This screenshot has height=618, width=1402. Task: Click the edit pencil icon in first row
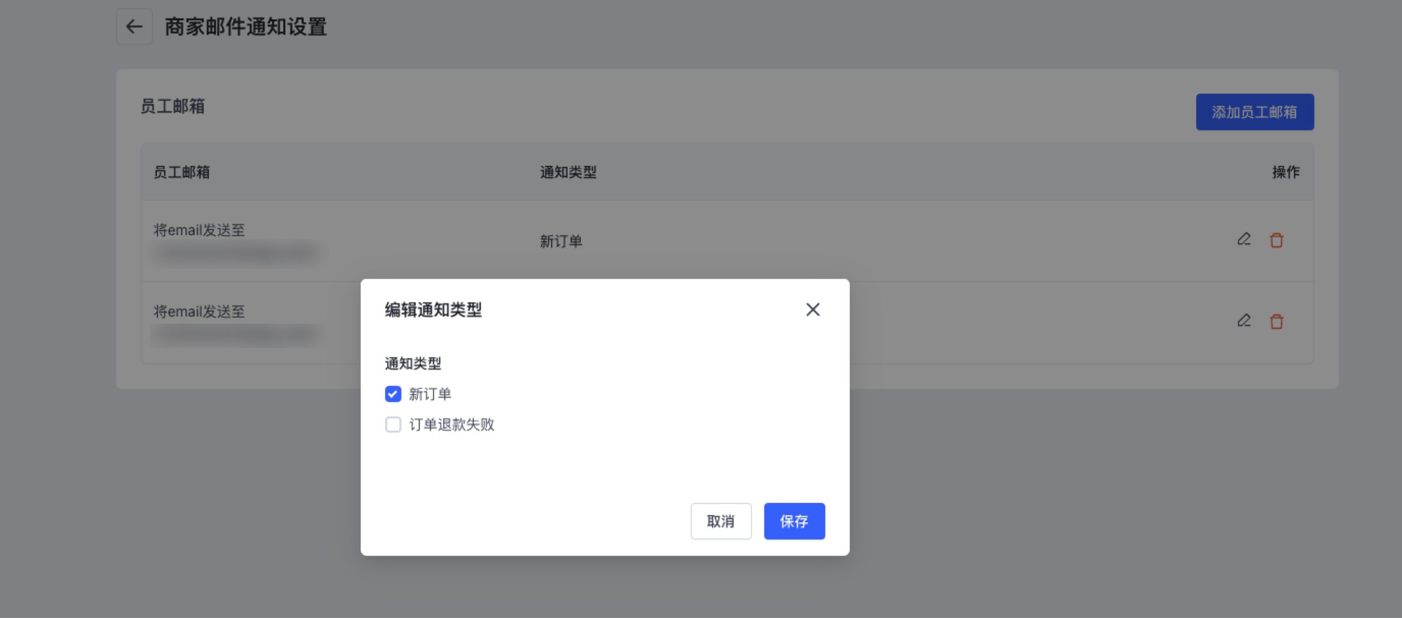click(1244, 240)
